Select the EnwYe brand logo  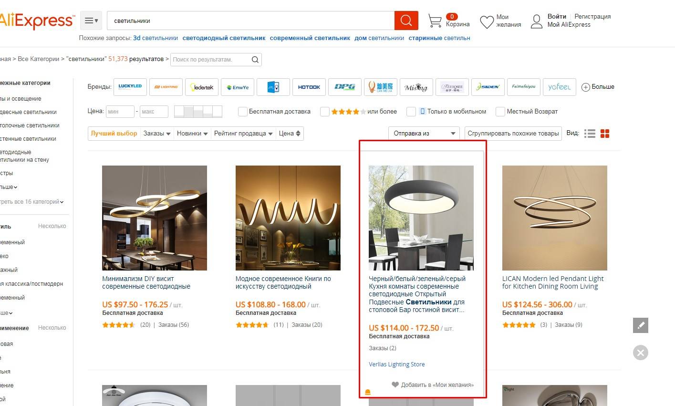pos(238,87)
